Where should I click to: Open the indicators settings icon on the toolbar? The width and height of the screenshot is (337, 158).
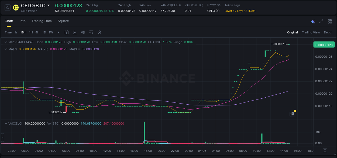[91, 32]
